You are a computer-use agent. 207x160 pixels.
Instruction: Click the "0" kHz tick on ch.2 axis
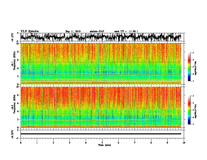pos(19,128)
